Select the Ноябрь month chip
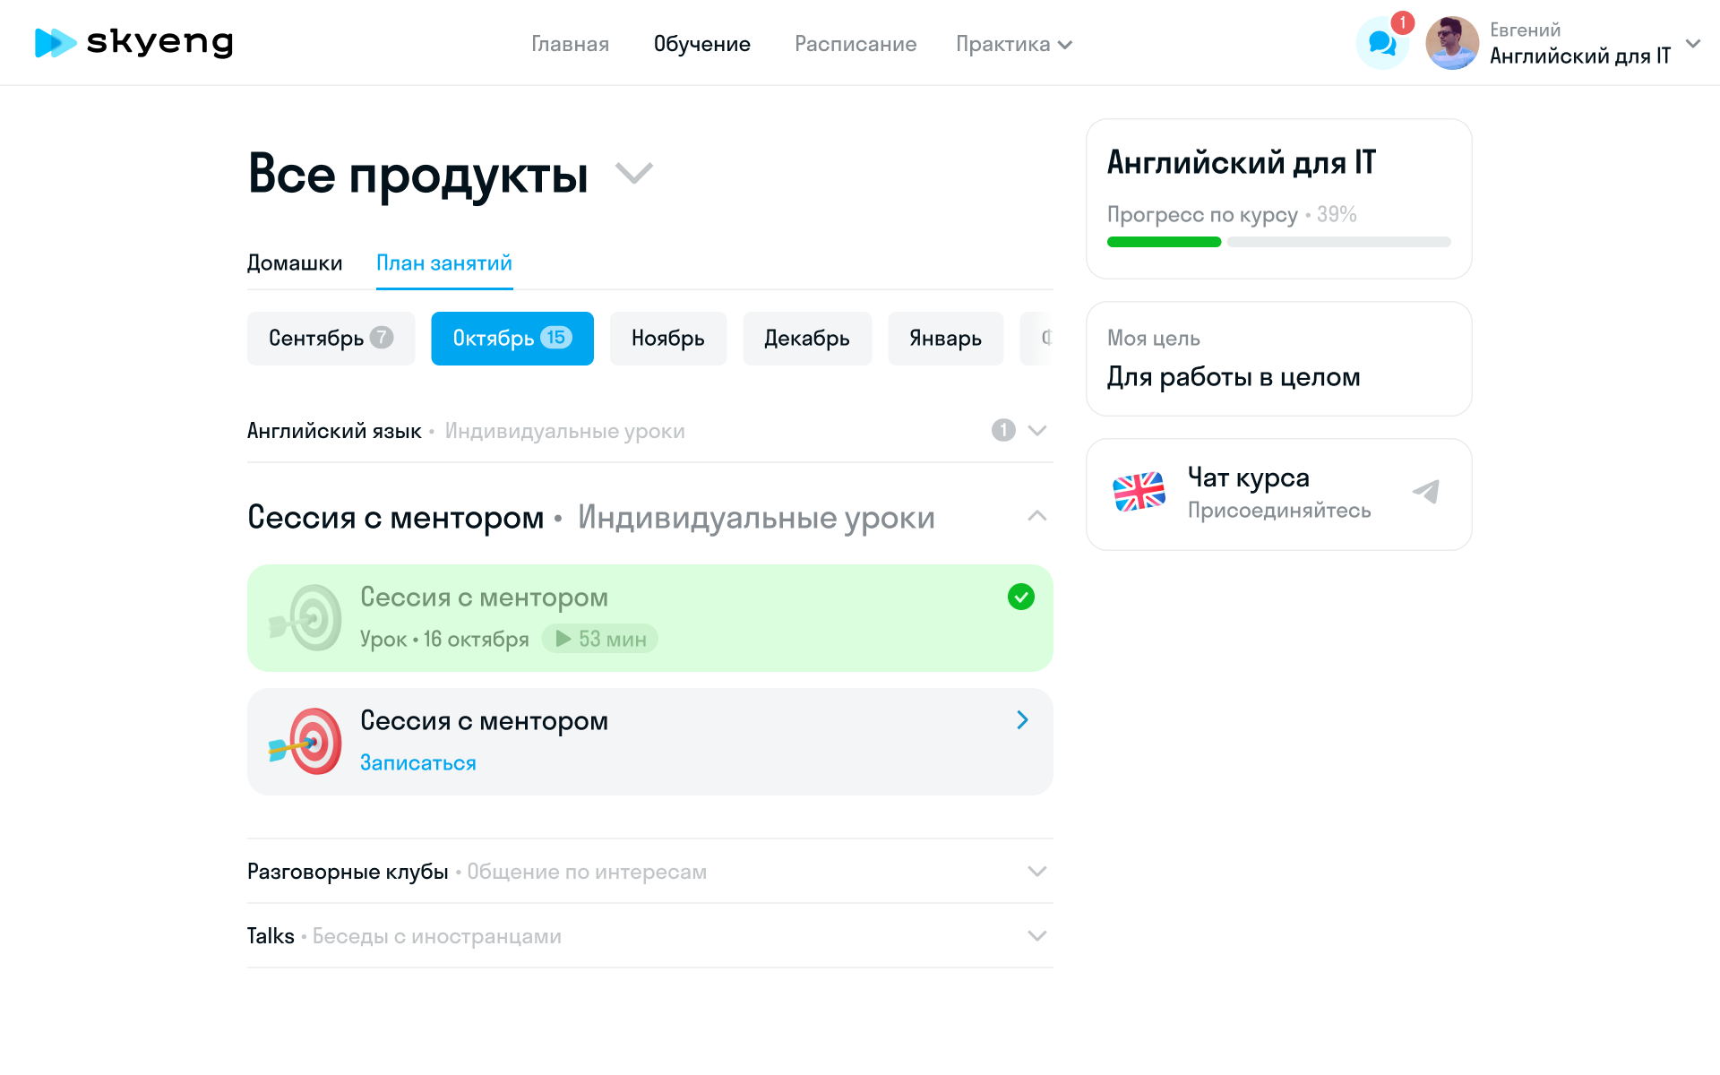Screen dimensions: 1720x1075 [667, 339]
